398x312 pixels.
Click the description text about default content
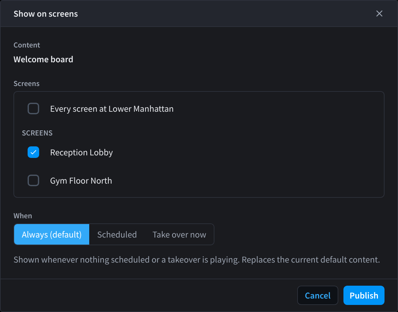pos(197,260)
